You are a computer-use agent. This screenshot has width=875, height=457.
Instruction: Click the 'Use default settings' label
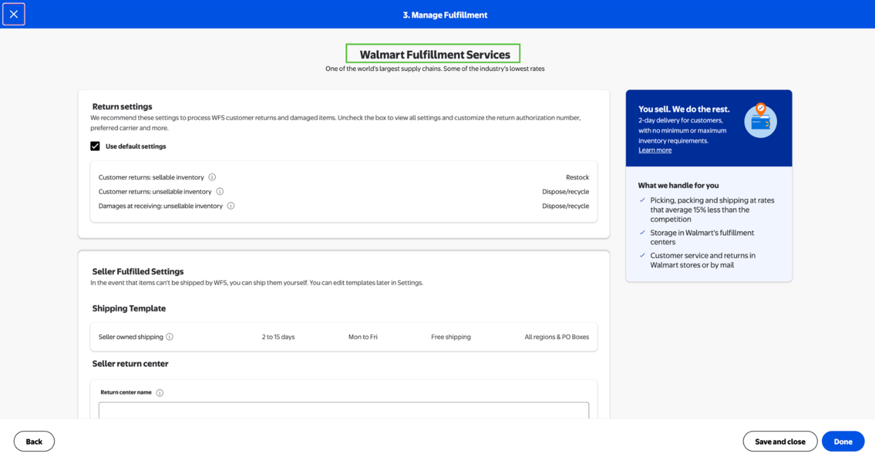pyautogui.click(x=136, y=146)
